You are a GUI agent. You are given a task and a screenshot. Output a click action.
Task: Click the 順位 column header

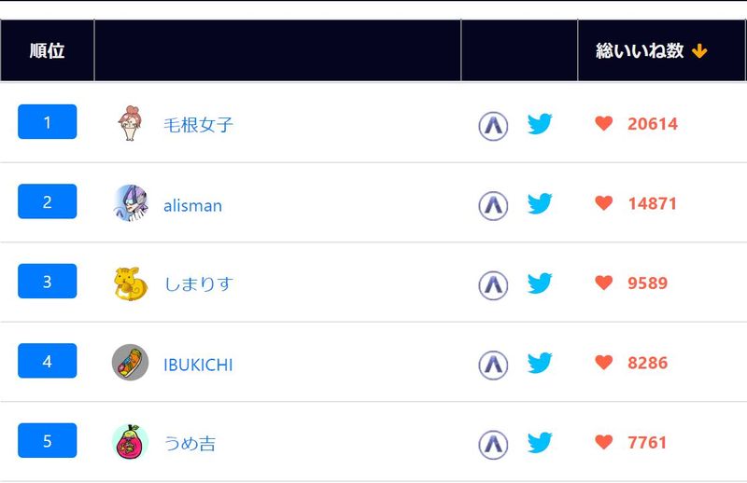click(x=47, y=51)
